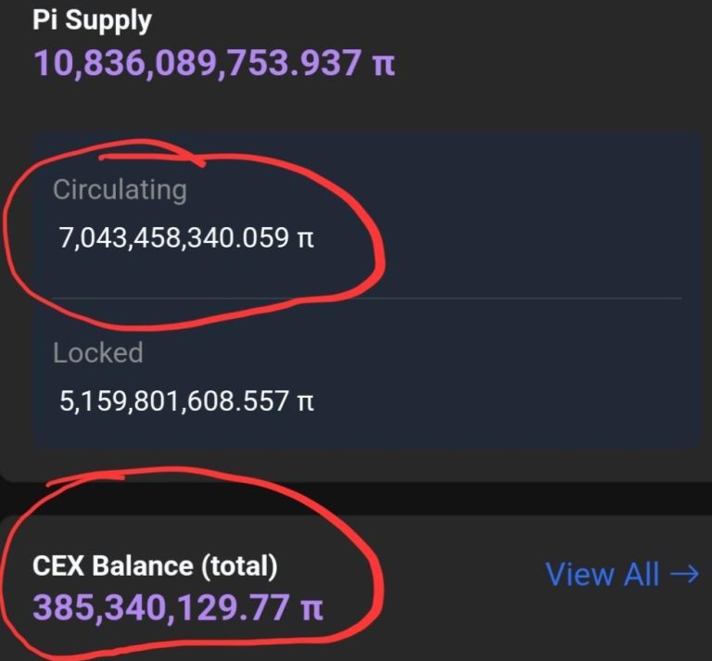Click the Circulating label
This screenshot has height=661, width=712.
(x=120, y=190)
